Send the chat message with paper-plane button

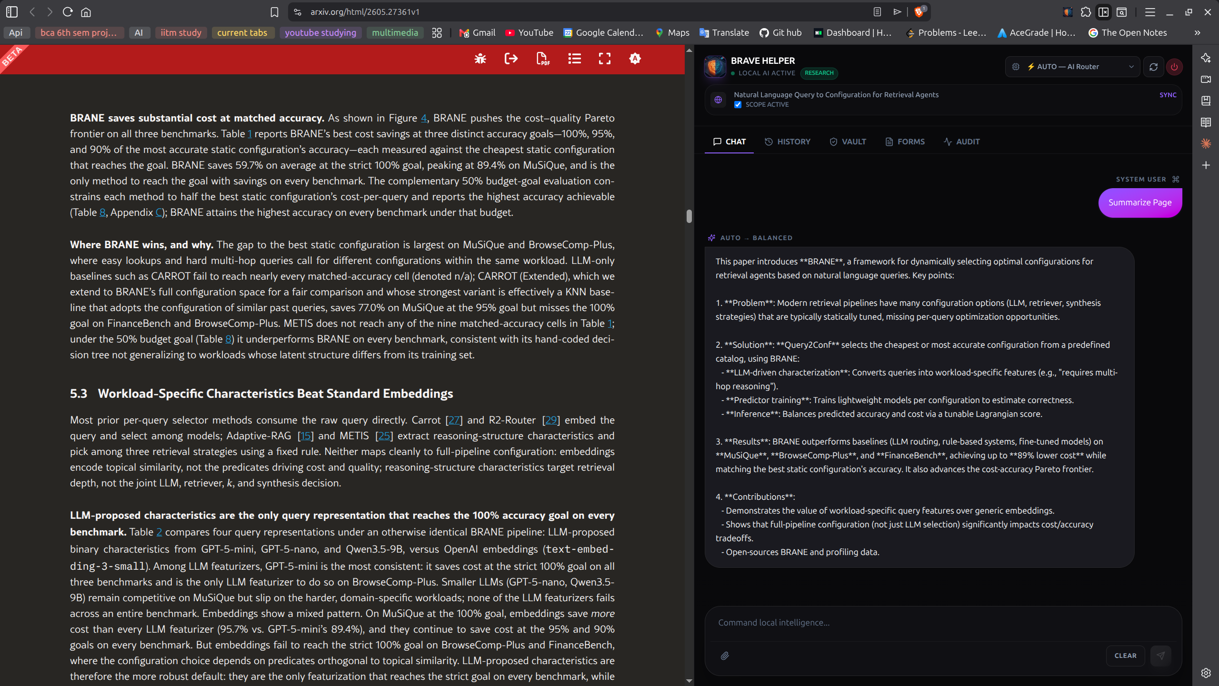click(x=1160, y=656)
